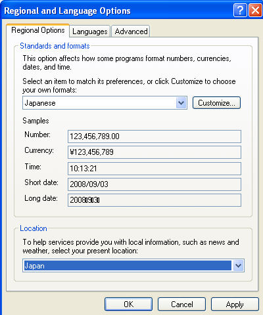Switch to the Languages tab

pos(89,31)
